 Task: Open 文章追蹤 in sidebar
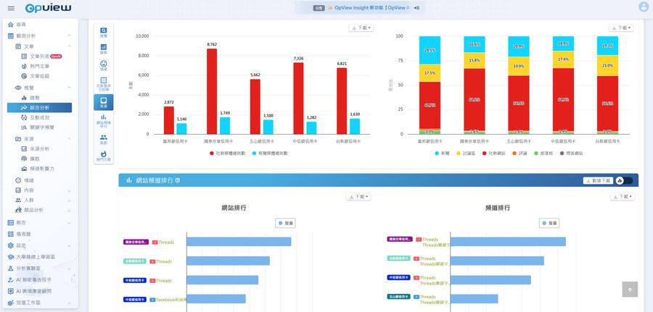pos(41,76)
